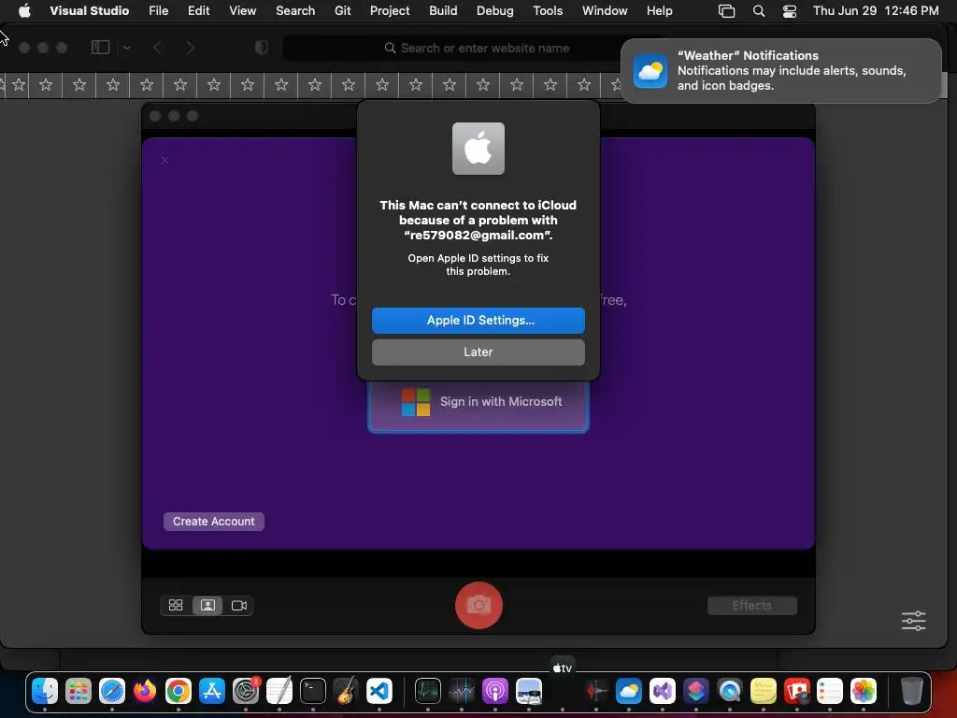Toggle the Safari sidebar
Image resolution: width=957 pixels, height=718 pixels.
[101, 48]
